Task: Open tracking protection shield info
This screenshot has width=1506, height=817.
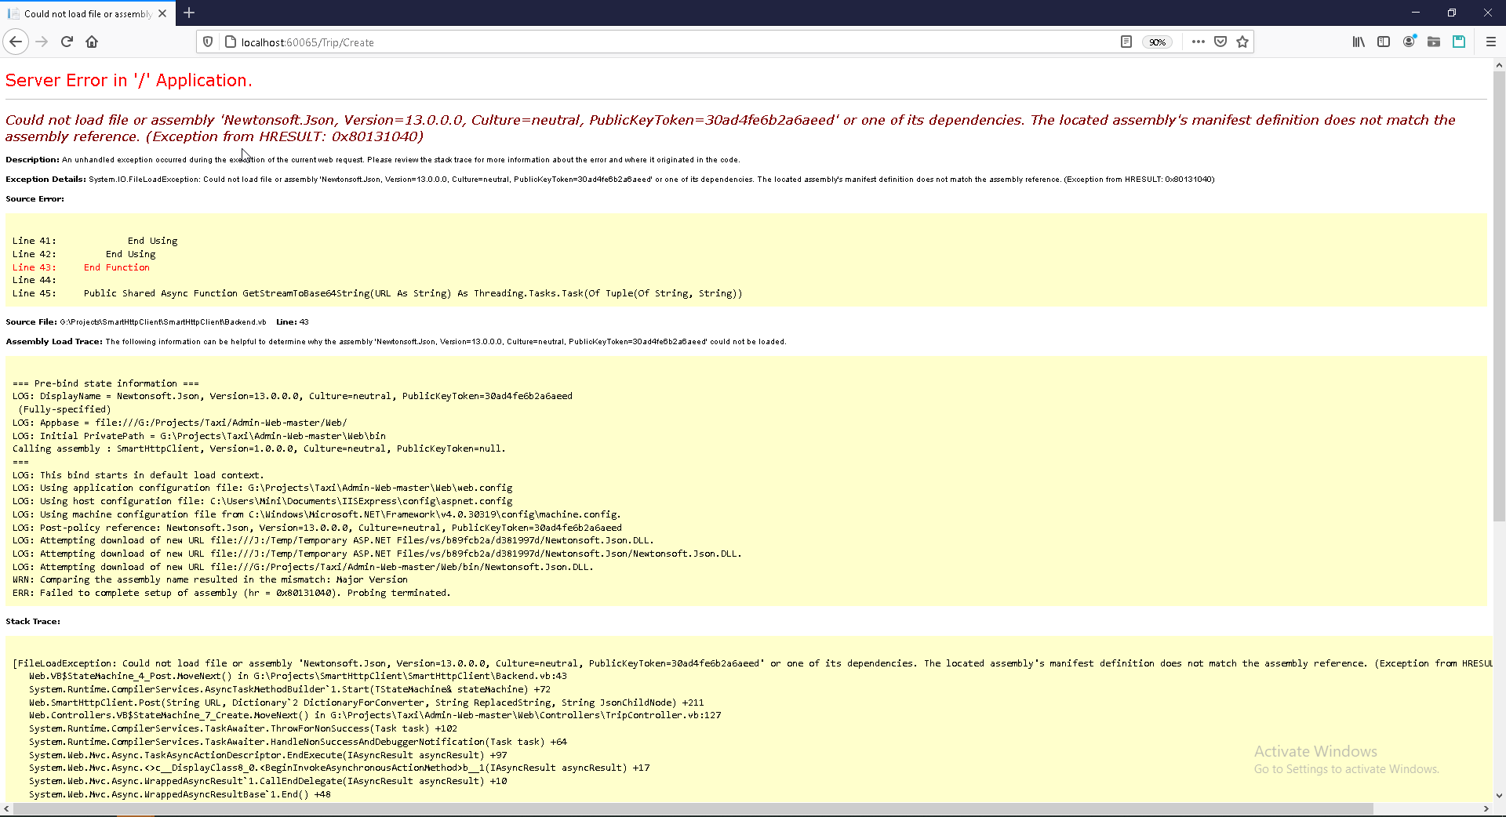Action: [x=208, y=42]
